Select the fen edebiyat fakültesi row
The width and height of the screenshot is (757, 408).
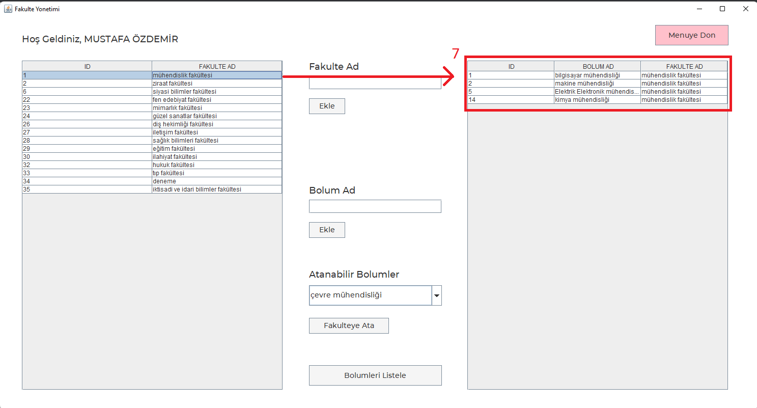(x=152, y=99)
